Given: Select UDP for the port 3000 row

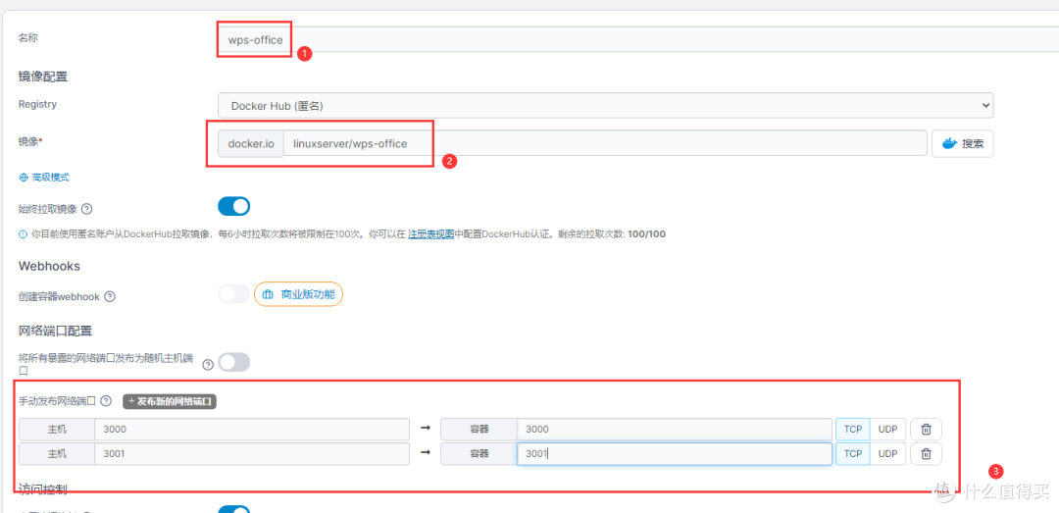Looking at the screenshot, I should click(888, 430).
